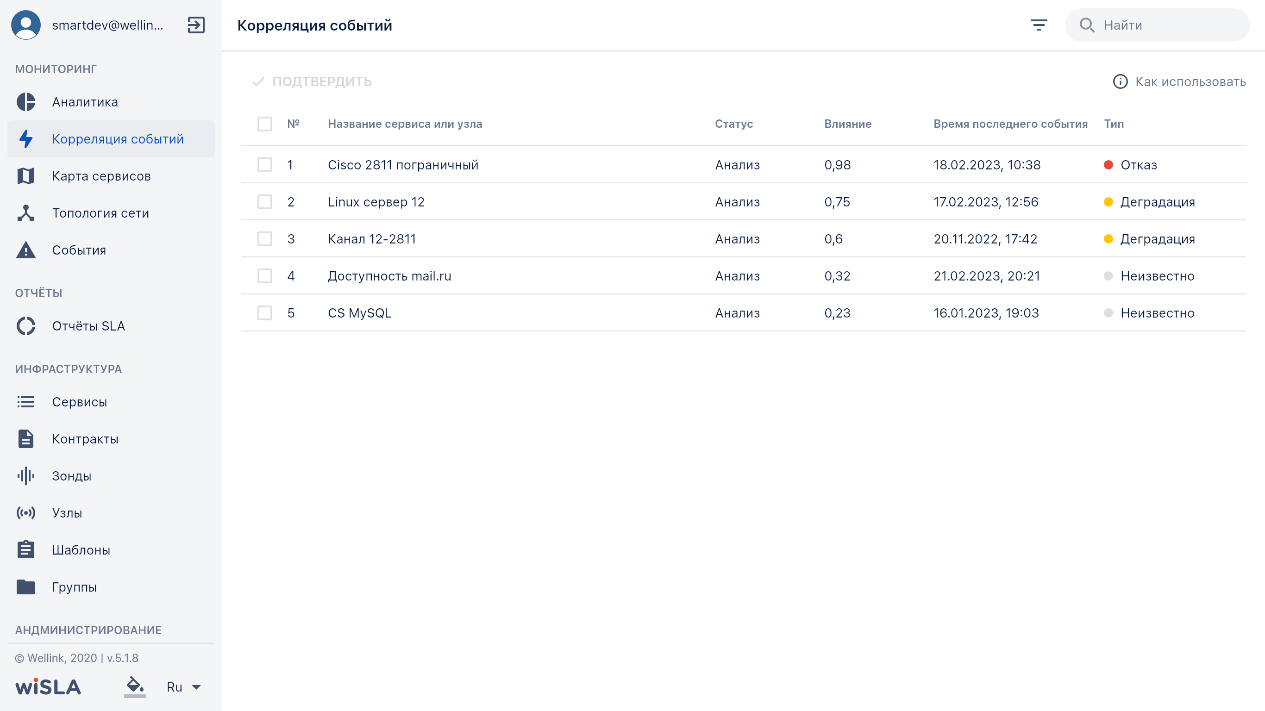Expand the Ru language dropdown
Image resolution: width=1265 pixels, height=711 pixels.
pyautogui.click(x=184, y=687)
